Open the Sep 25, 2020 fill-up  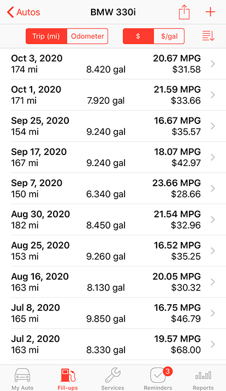coord(113,126)
